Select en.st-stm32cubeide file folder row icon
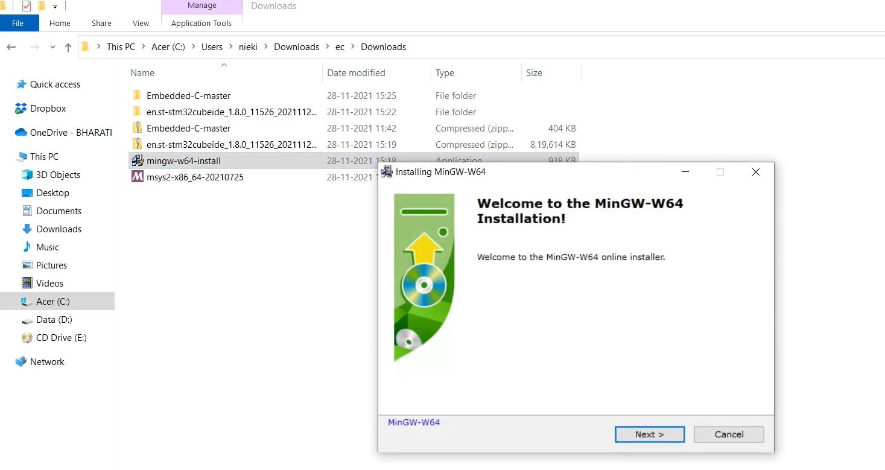Screen dimensions: 885x470 (137, 112)
